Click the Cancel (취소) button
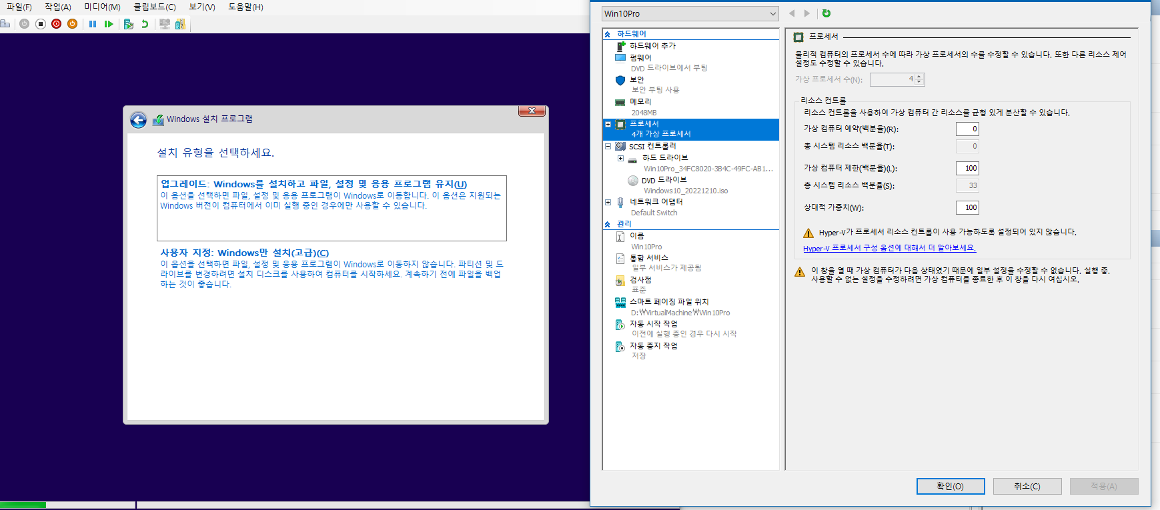The width and height of the screenshot is (1160, 510). [1027, 486]
